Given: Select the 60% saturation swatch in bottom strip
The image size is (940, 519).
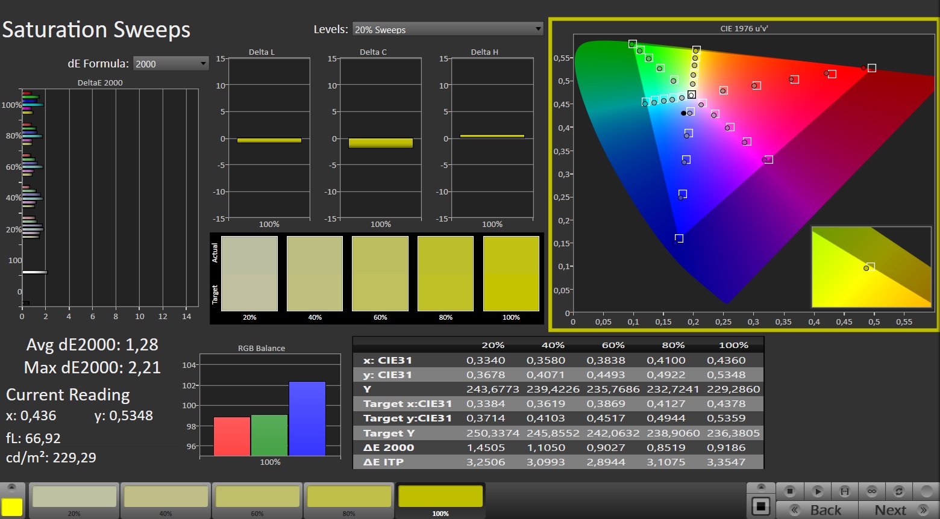Looking at the screenshot, I should [257, 497].
